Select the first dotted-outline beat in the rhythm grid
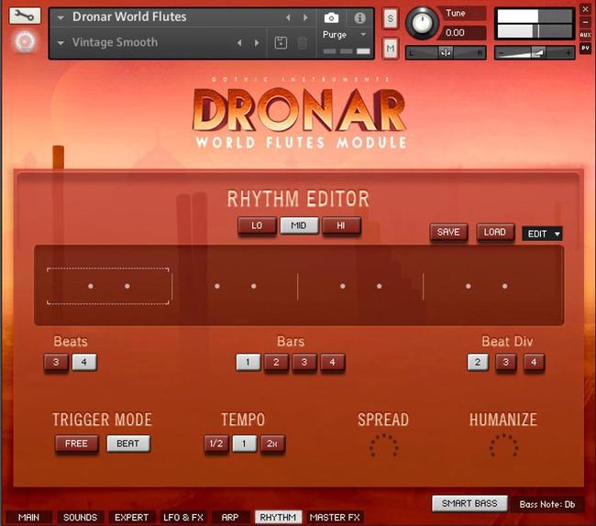 (x=108, y=286)
